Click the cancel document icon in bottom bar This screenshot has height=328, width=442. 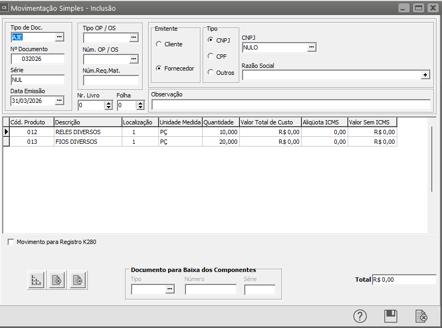pyautogui.click(x=421, y=316)
